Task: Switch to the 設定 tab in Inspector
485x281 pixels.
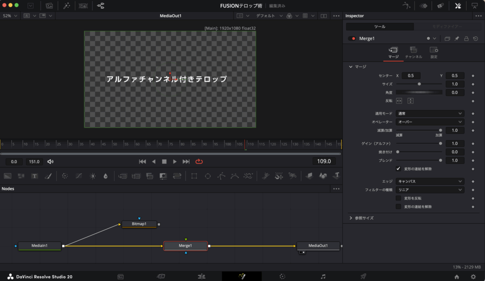Action: (x=433, y=52)
